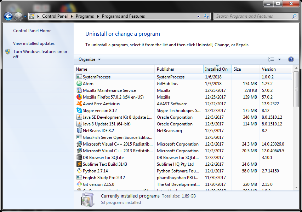
Task: Open the address bar history dropdown
Action: pyautogui.click(x=198, y=16)
